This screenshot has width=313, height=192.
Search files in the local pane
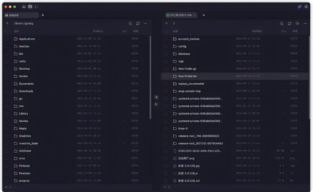130,24
